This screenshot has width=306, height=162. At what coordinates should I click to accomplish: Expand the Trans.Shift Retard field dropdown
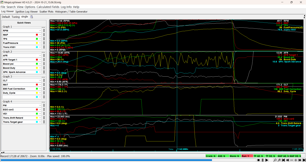pos(40,118)
